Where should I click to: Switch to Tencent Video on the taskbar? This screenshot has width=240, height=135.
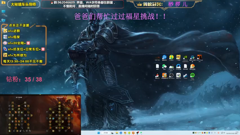(121, 133)
